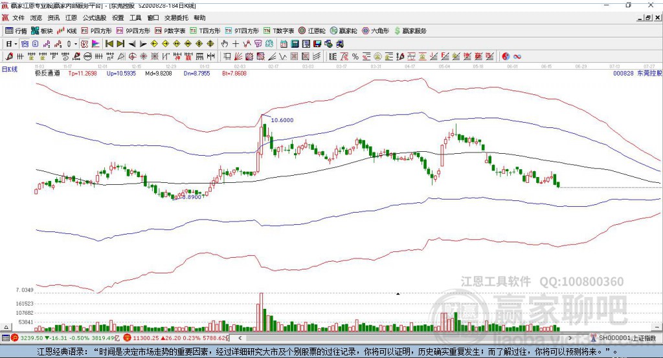Open the 公式选股 menu

coord(95,17)
